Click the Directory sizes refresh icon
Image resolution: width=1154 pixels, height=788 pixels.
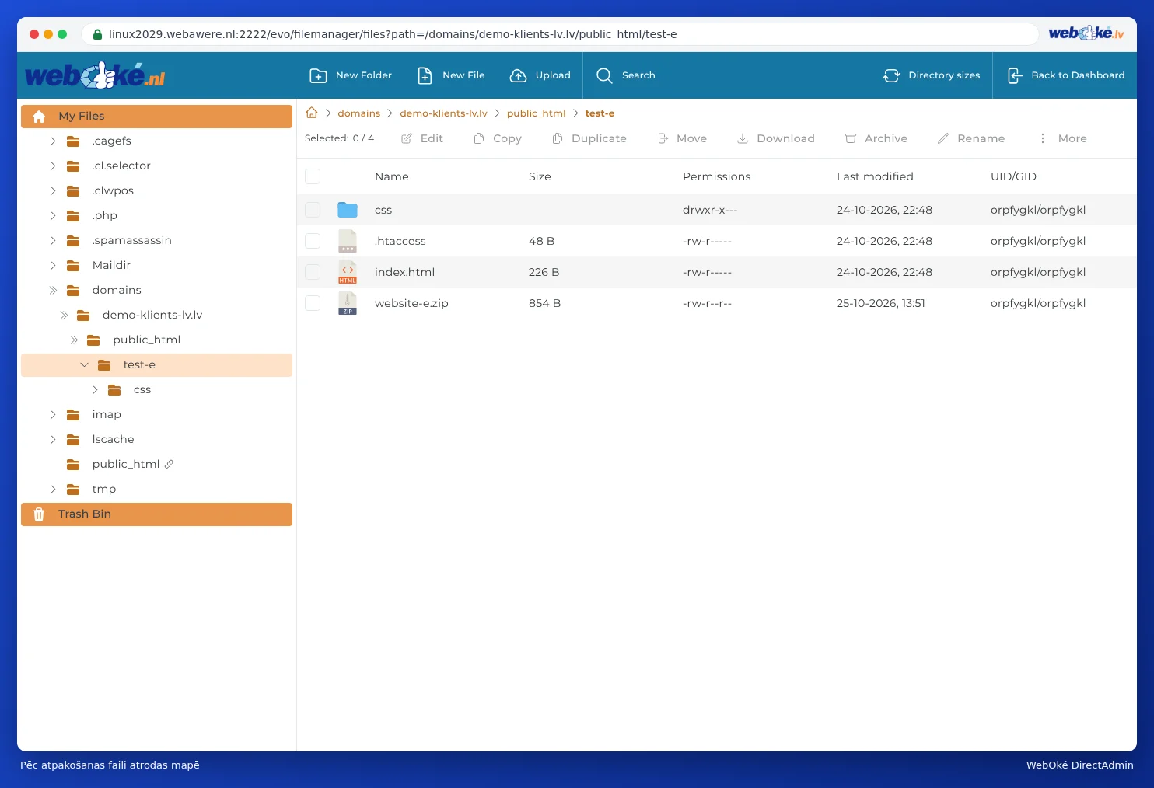click(891, 75)
